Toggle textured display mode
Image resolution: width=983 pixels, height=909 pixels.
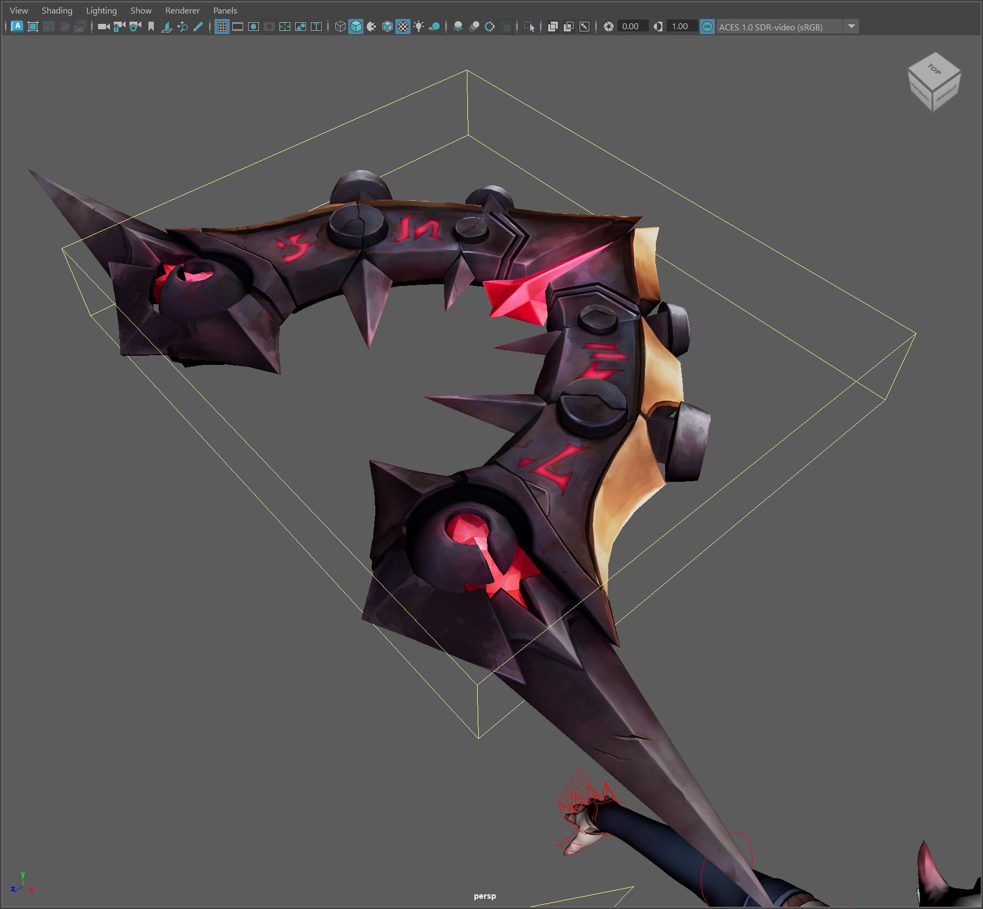pyautogui.click(x=403, y=27)
